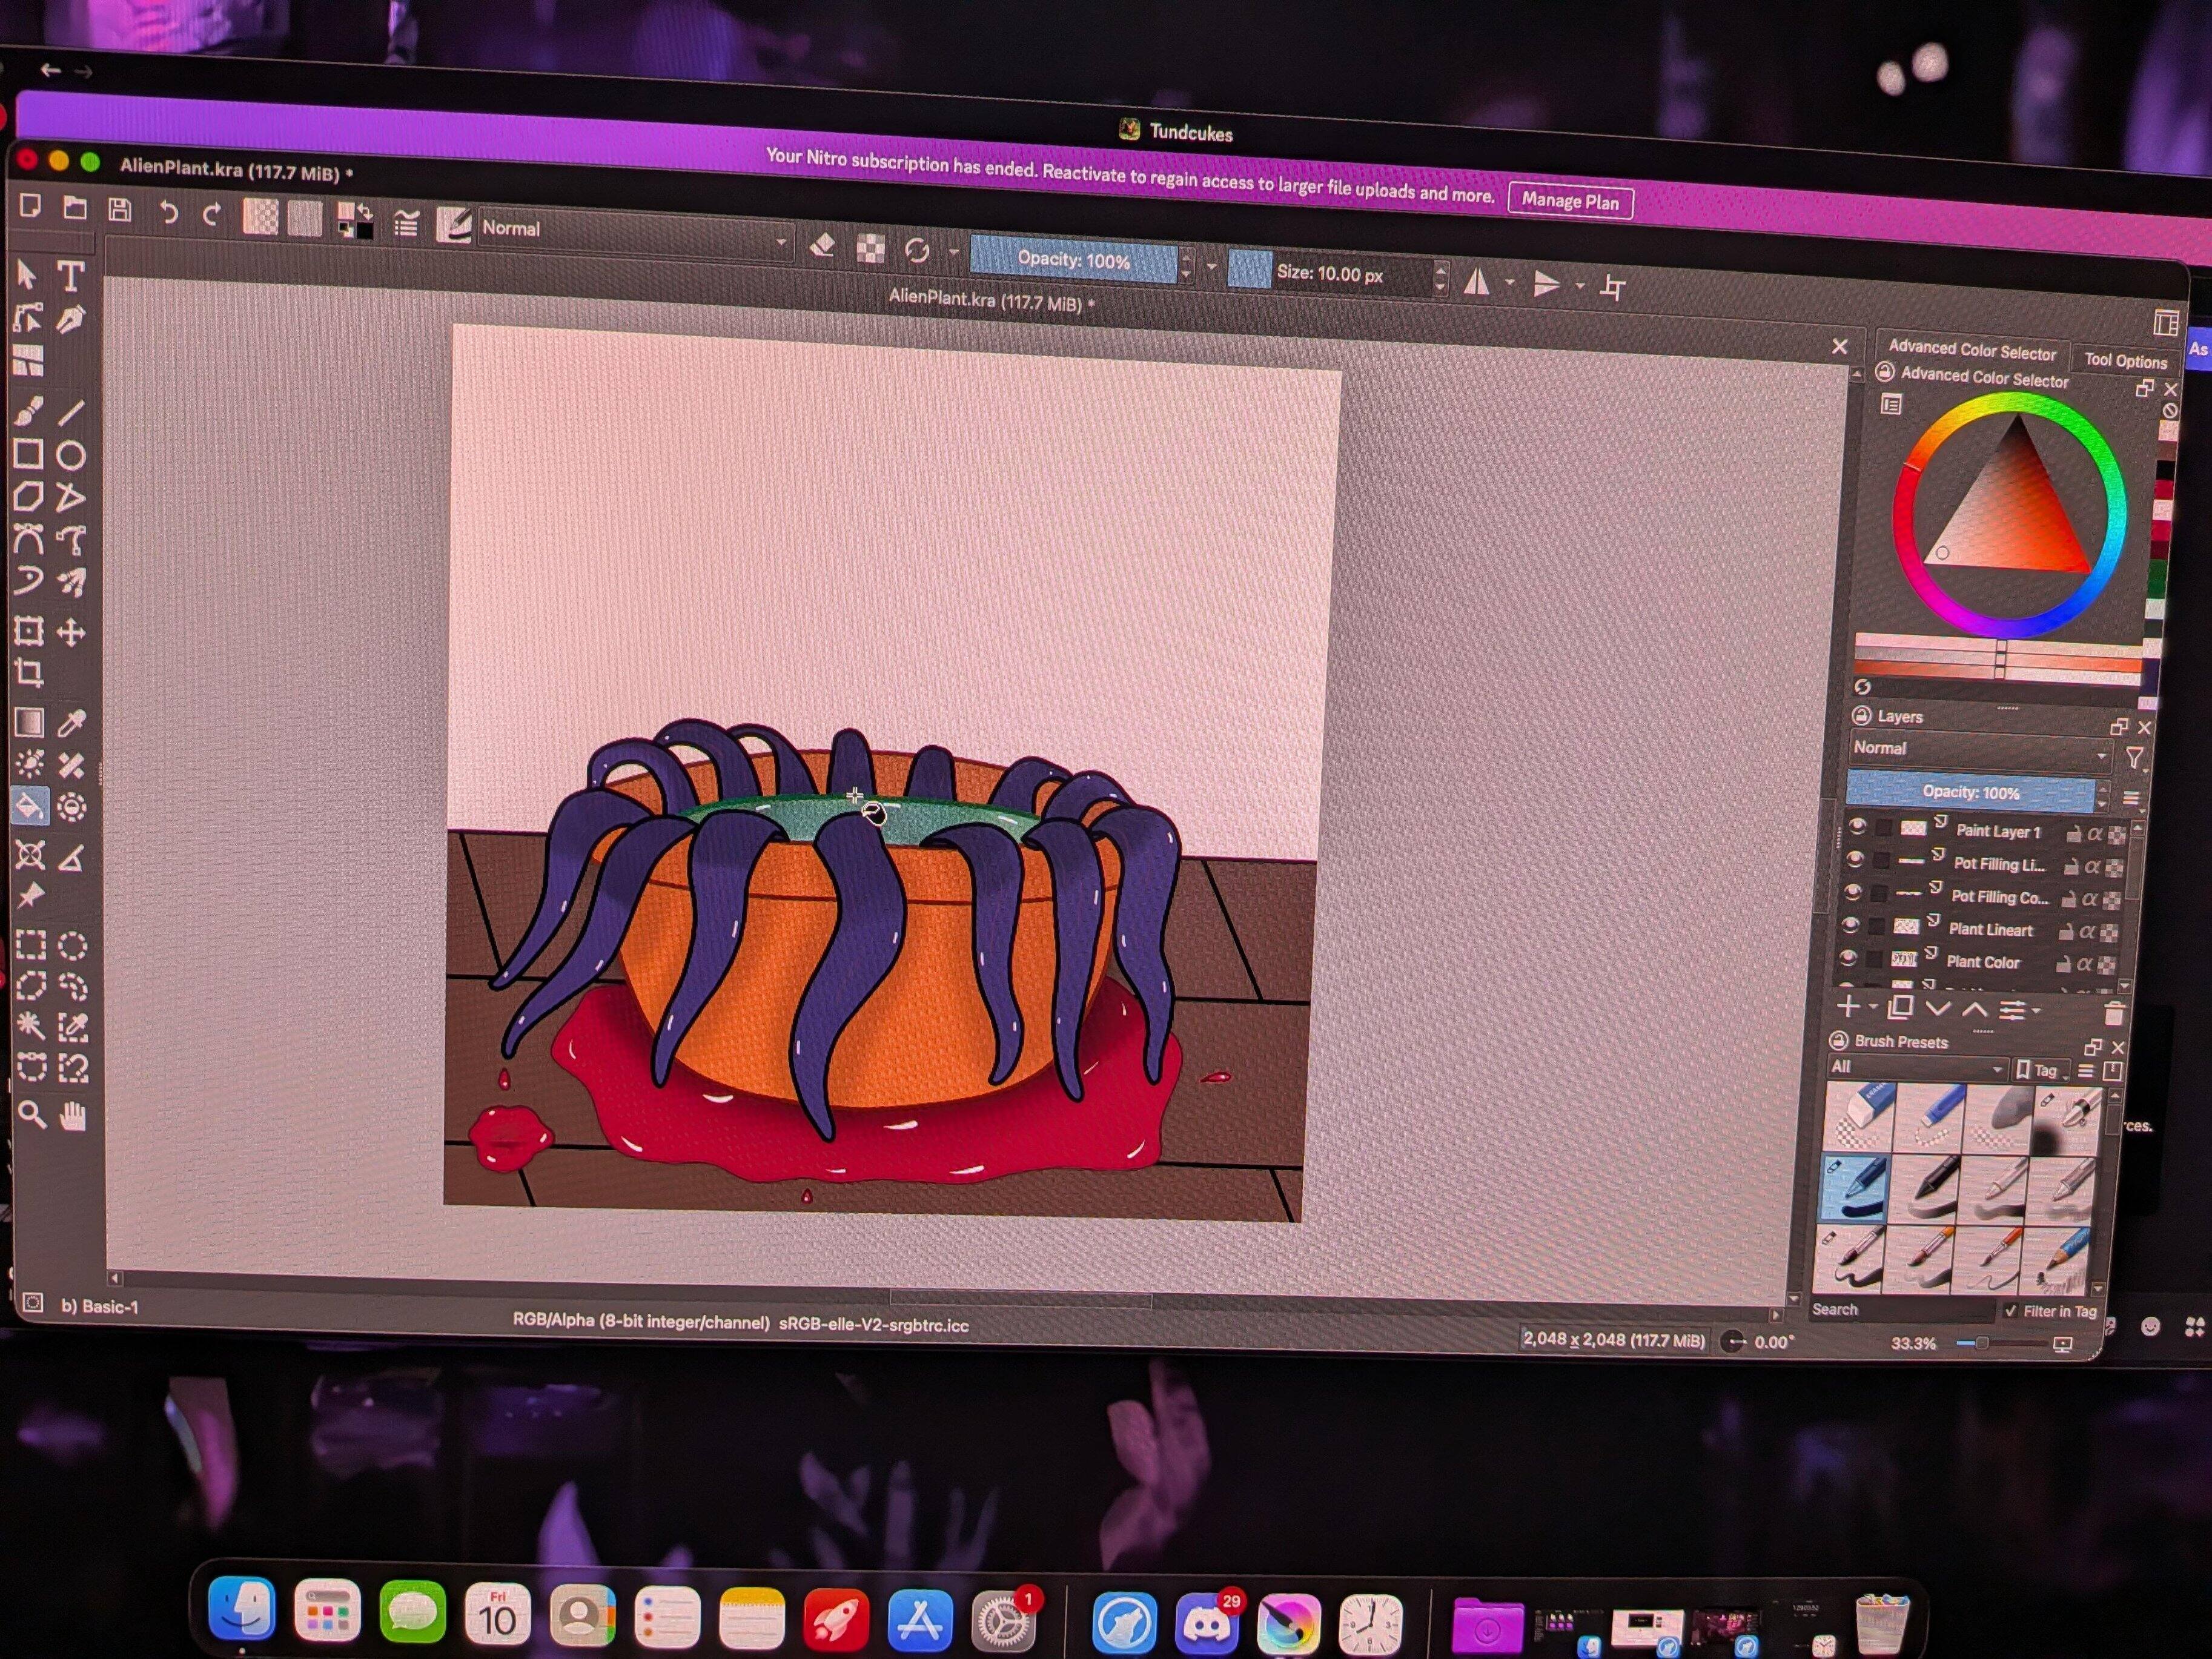
Task: Toggle preserve alpha checkerboard button
Action: click(870, 248)
